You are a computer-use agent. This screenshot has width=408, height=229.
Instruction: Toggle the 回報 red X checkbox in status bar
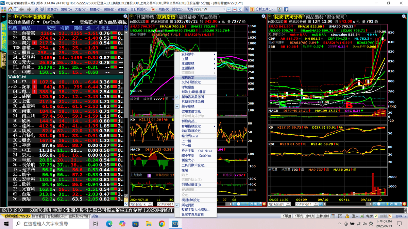pos(390,216)
